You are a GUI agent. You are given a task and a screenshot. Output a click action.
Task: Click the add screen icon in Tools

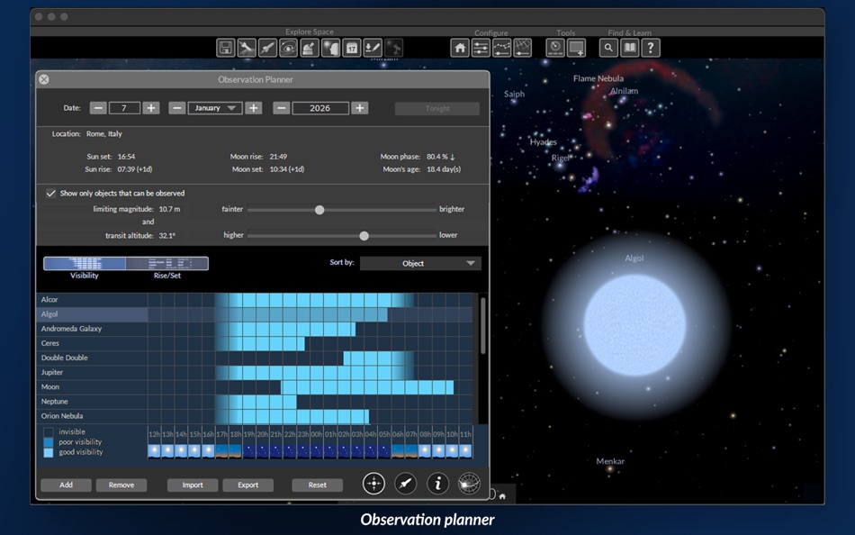point(576,48)
